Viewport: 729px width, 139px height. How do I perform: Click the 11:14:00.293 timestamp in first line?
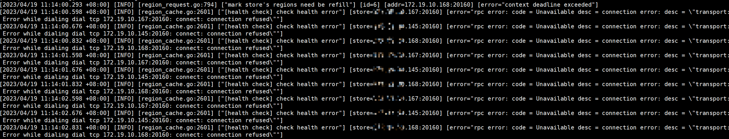click(61, 5)
